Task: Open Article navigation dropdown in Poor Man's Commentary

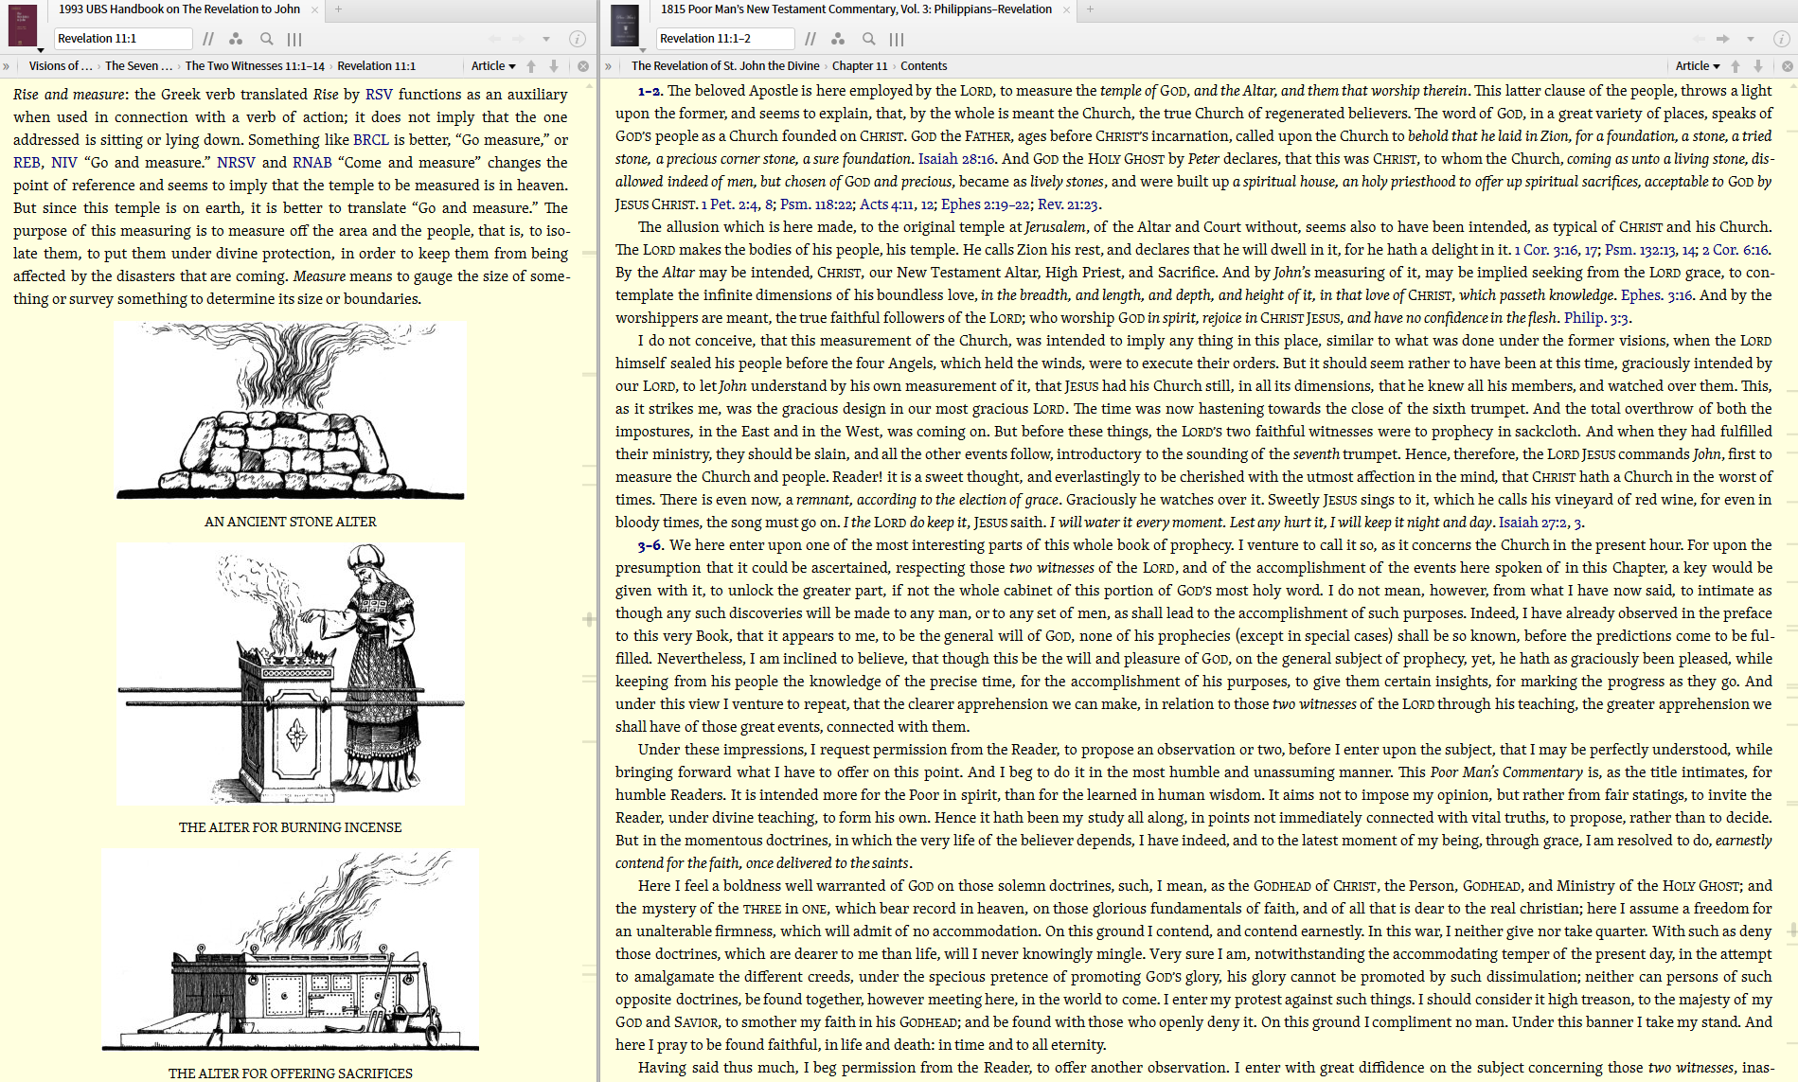Action: click(x=1698, y=66)
